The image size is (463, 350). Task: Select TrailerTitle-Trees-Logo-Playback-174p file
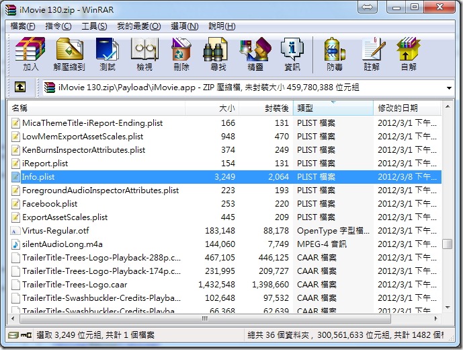101,271
